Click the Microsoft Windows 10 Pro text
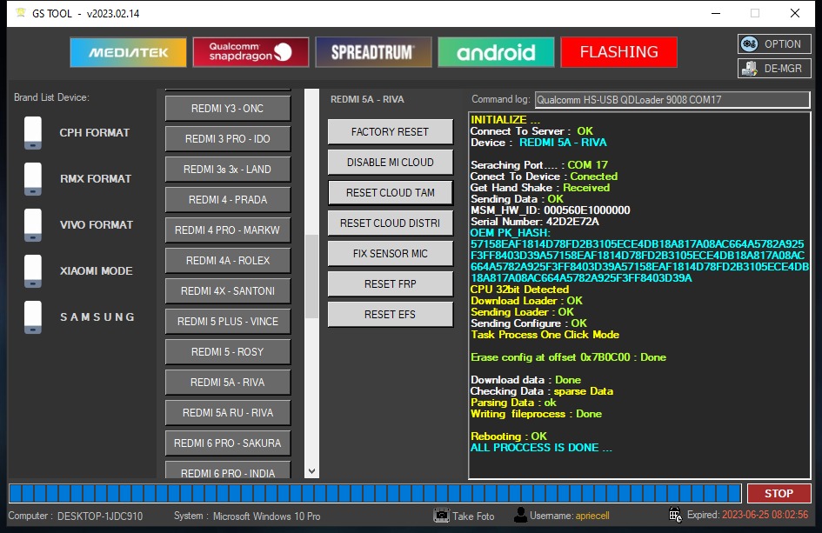The image size is (822, 533). [x=266, y=516]
